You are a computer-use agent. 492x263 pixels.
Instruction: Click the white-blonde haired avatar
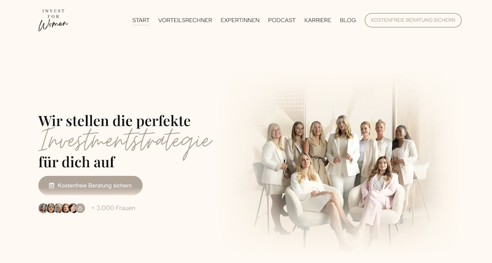pyautogui.click(x=58, y=208)
